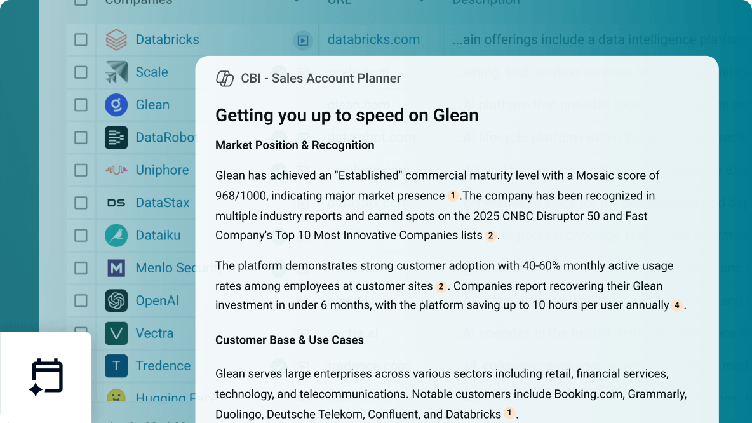The height and width of the screenshot is (423, 752).
Task: Click the Databricks logo icon
Action: point(116,40)
